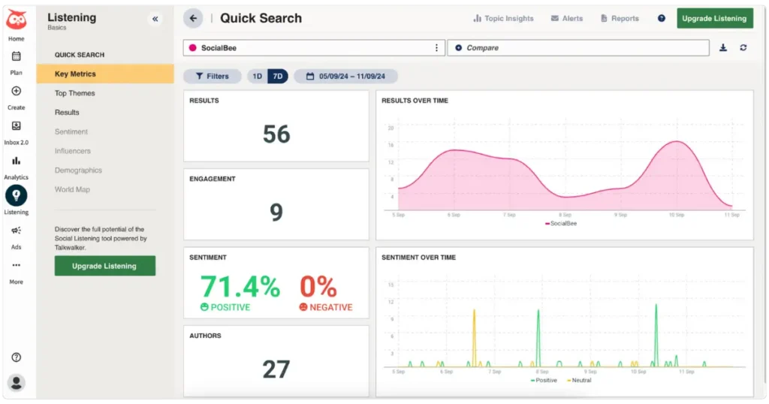Image resolution: width=769 pixels, height=404 pixels.
Task: Click the Compare plus icon
Action: (x=459, y=48)
